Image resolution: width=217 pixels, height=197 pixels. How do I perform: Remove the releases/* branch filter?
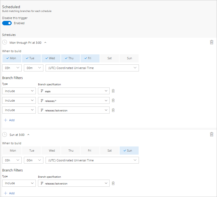coord(113,101)
